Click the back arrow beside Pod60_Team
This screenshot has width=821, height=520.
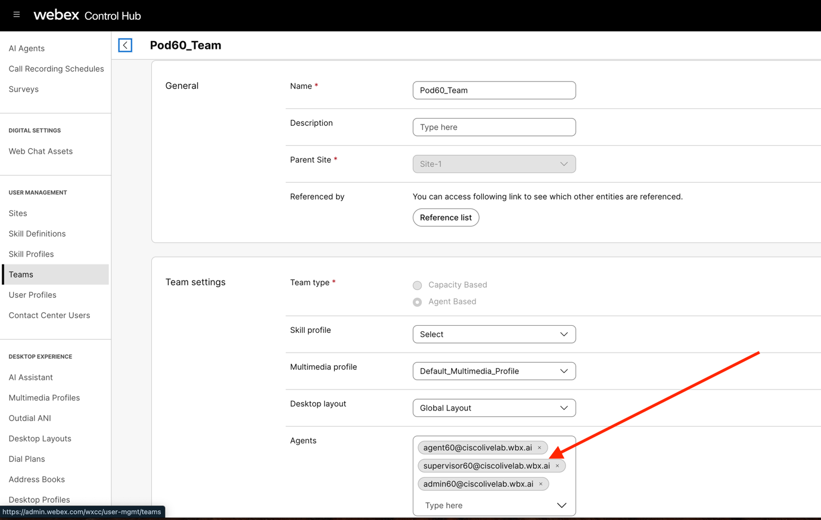[x=125, y=45]
